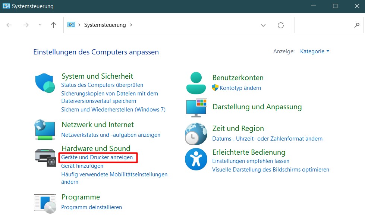Screen dimensions: 365x217
Task: Open Visuelle Darstellung des Bildschirms optimieren
Action: [271, 170]
